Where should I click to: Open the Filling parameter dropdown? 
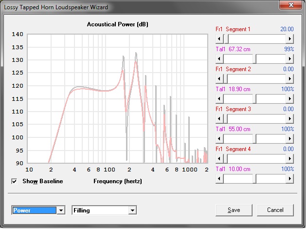pyautogui.click(x=132, y=210)
